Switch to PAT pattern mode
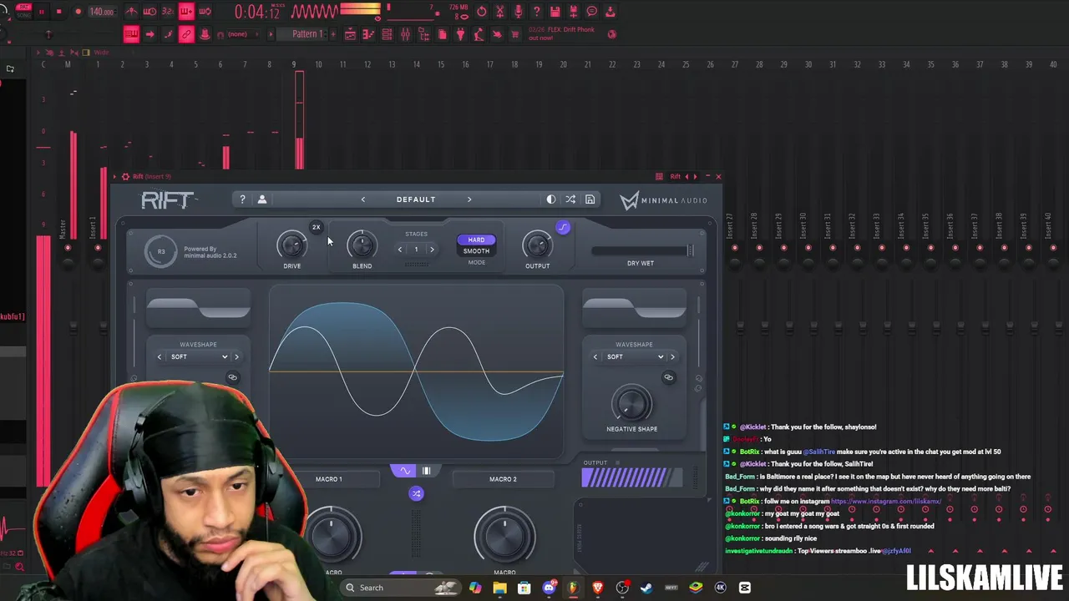The image size is (1069, 601). click(x=23, y=8)
